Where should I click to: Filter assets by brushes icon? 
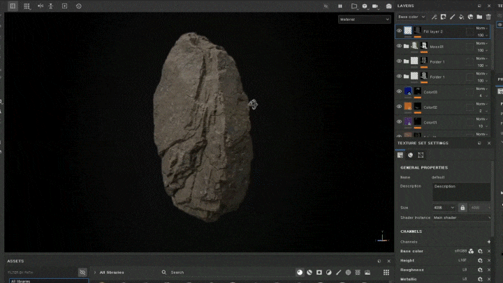point(338,273)
